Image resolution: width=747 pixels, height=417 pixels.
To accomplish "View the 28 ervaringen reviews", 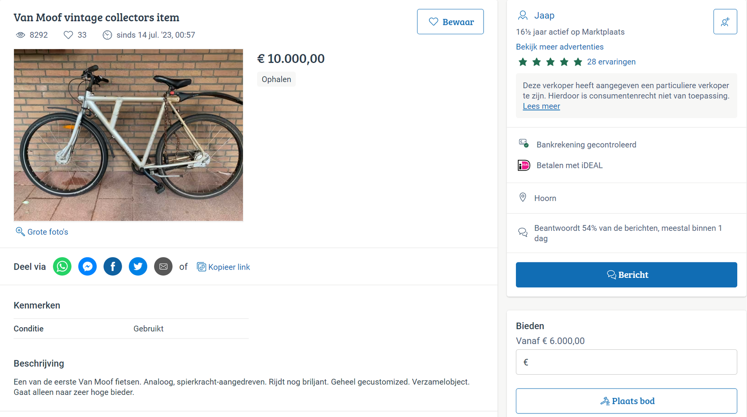I will [611, 62].
